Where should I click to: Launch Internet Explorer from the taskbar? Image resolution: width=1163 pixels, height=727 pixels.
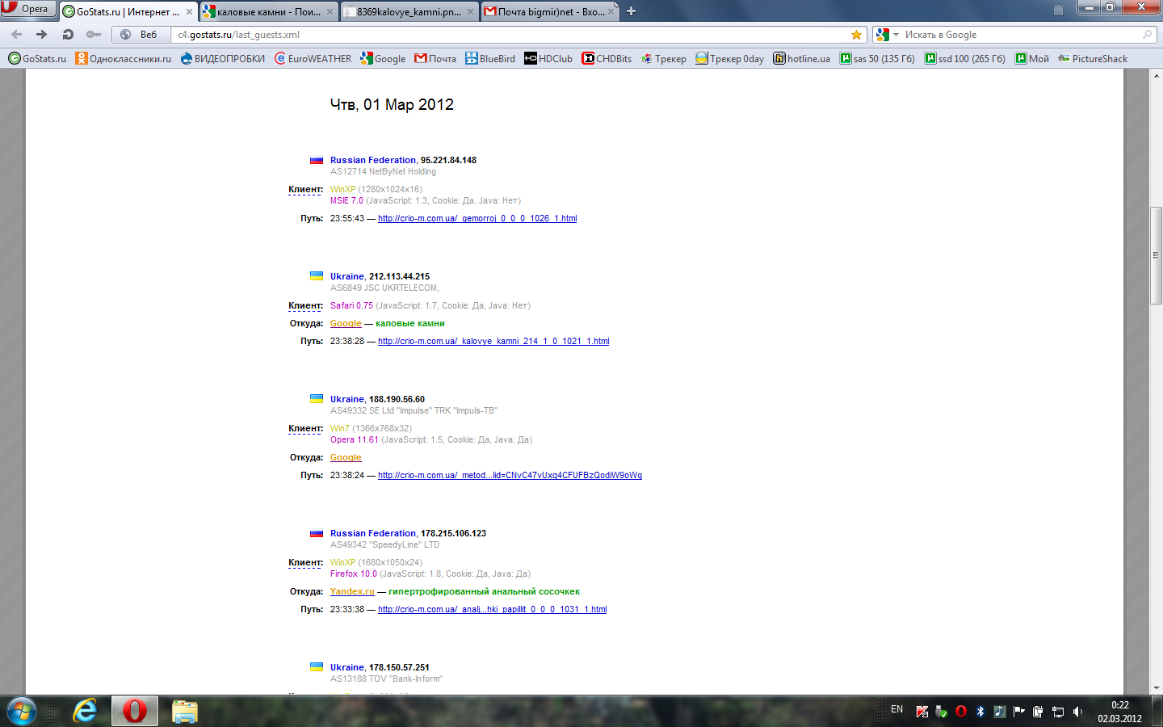click(85, 711)
